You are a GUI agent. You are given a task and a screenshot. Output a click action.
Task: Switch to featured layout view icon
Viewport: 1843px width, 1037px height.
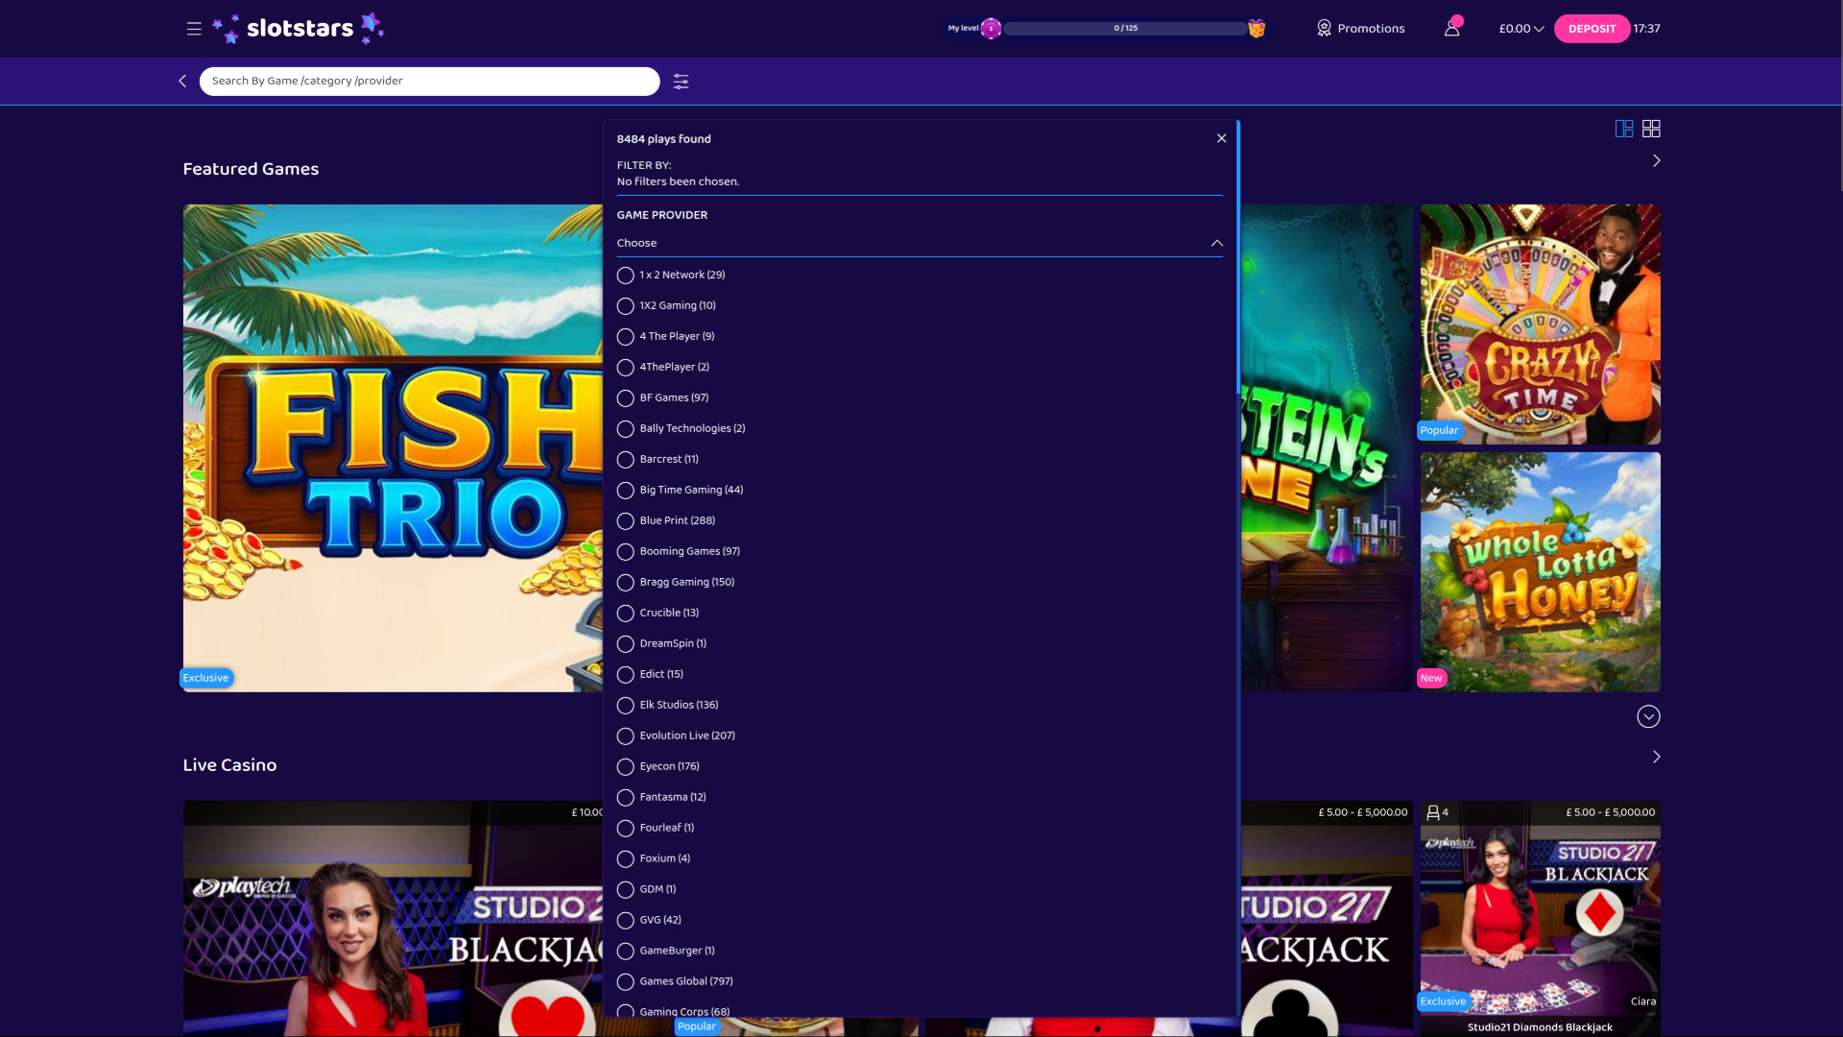point(1624,129)
